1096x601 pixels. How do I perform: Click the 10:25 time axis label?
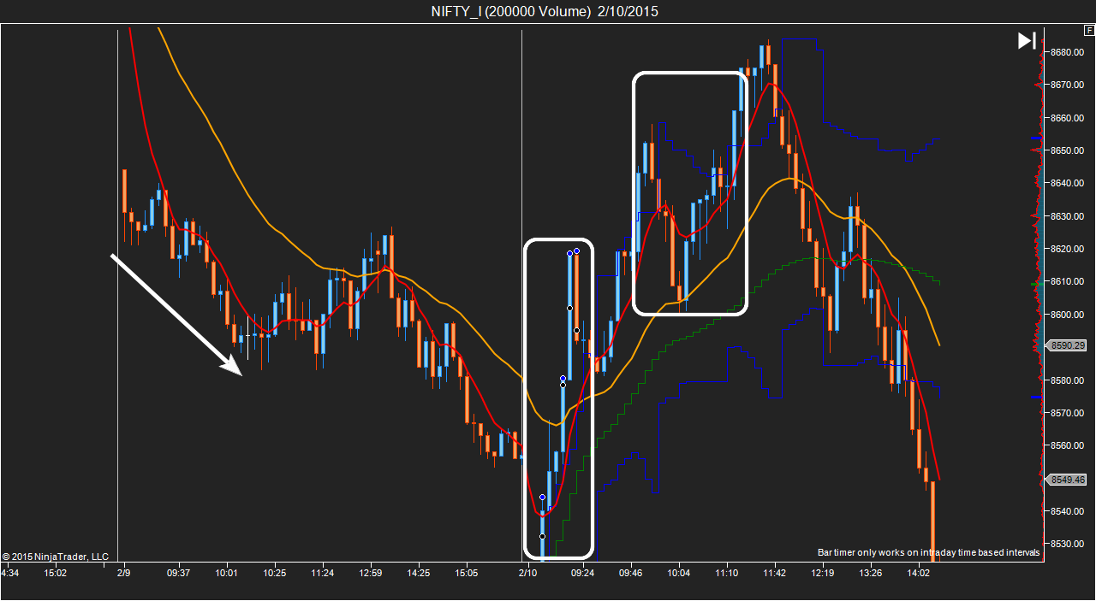[274, 573]
